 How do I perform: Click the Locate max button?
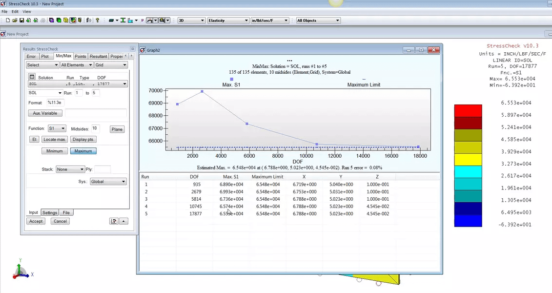tap(54, 139)
